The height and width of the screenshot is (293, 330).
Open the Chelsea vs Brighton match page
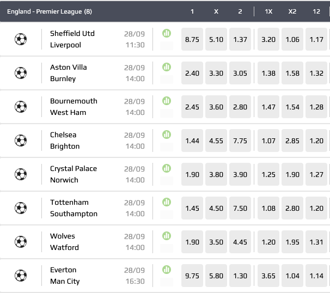pyautogui.click(x=65, y=141)
